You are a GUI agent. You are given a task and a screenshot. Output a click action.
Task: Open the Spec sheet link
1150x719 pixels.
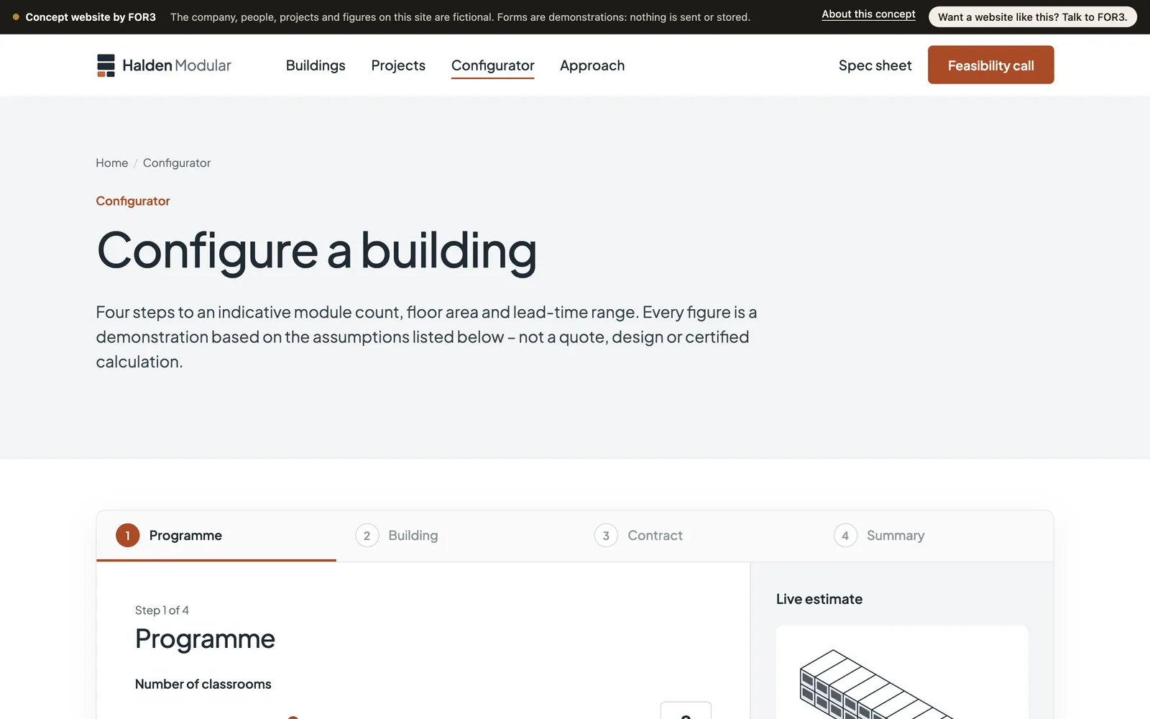[x=875, y=65]
